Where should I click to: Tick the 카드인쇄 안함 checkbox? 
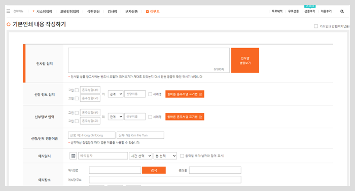pyautogui.click(x=316, y=26)
